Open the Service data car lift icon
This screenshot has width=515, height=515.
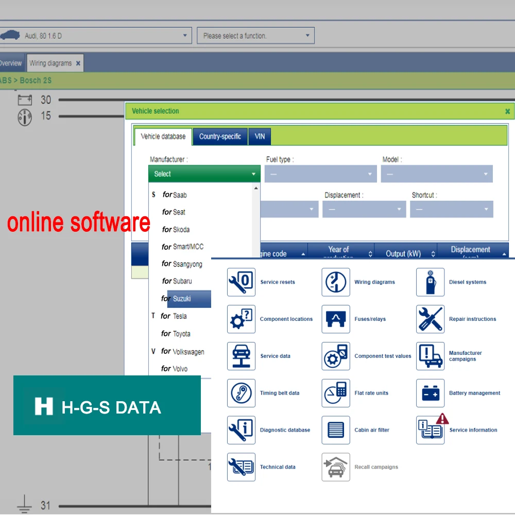click(x=241, y=356)
